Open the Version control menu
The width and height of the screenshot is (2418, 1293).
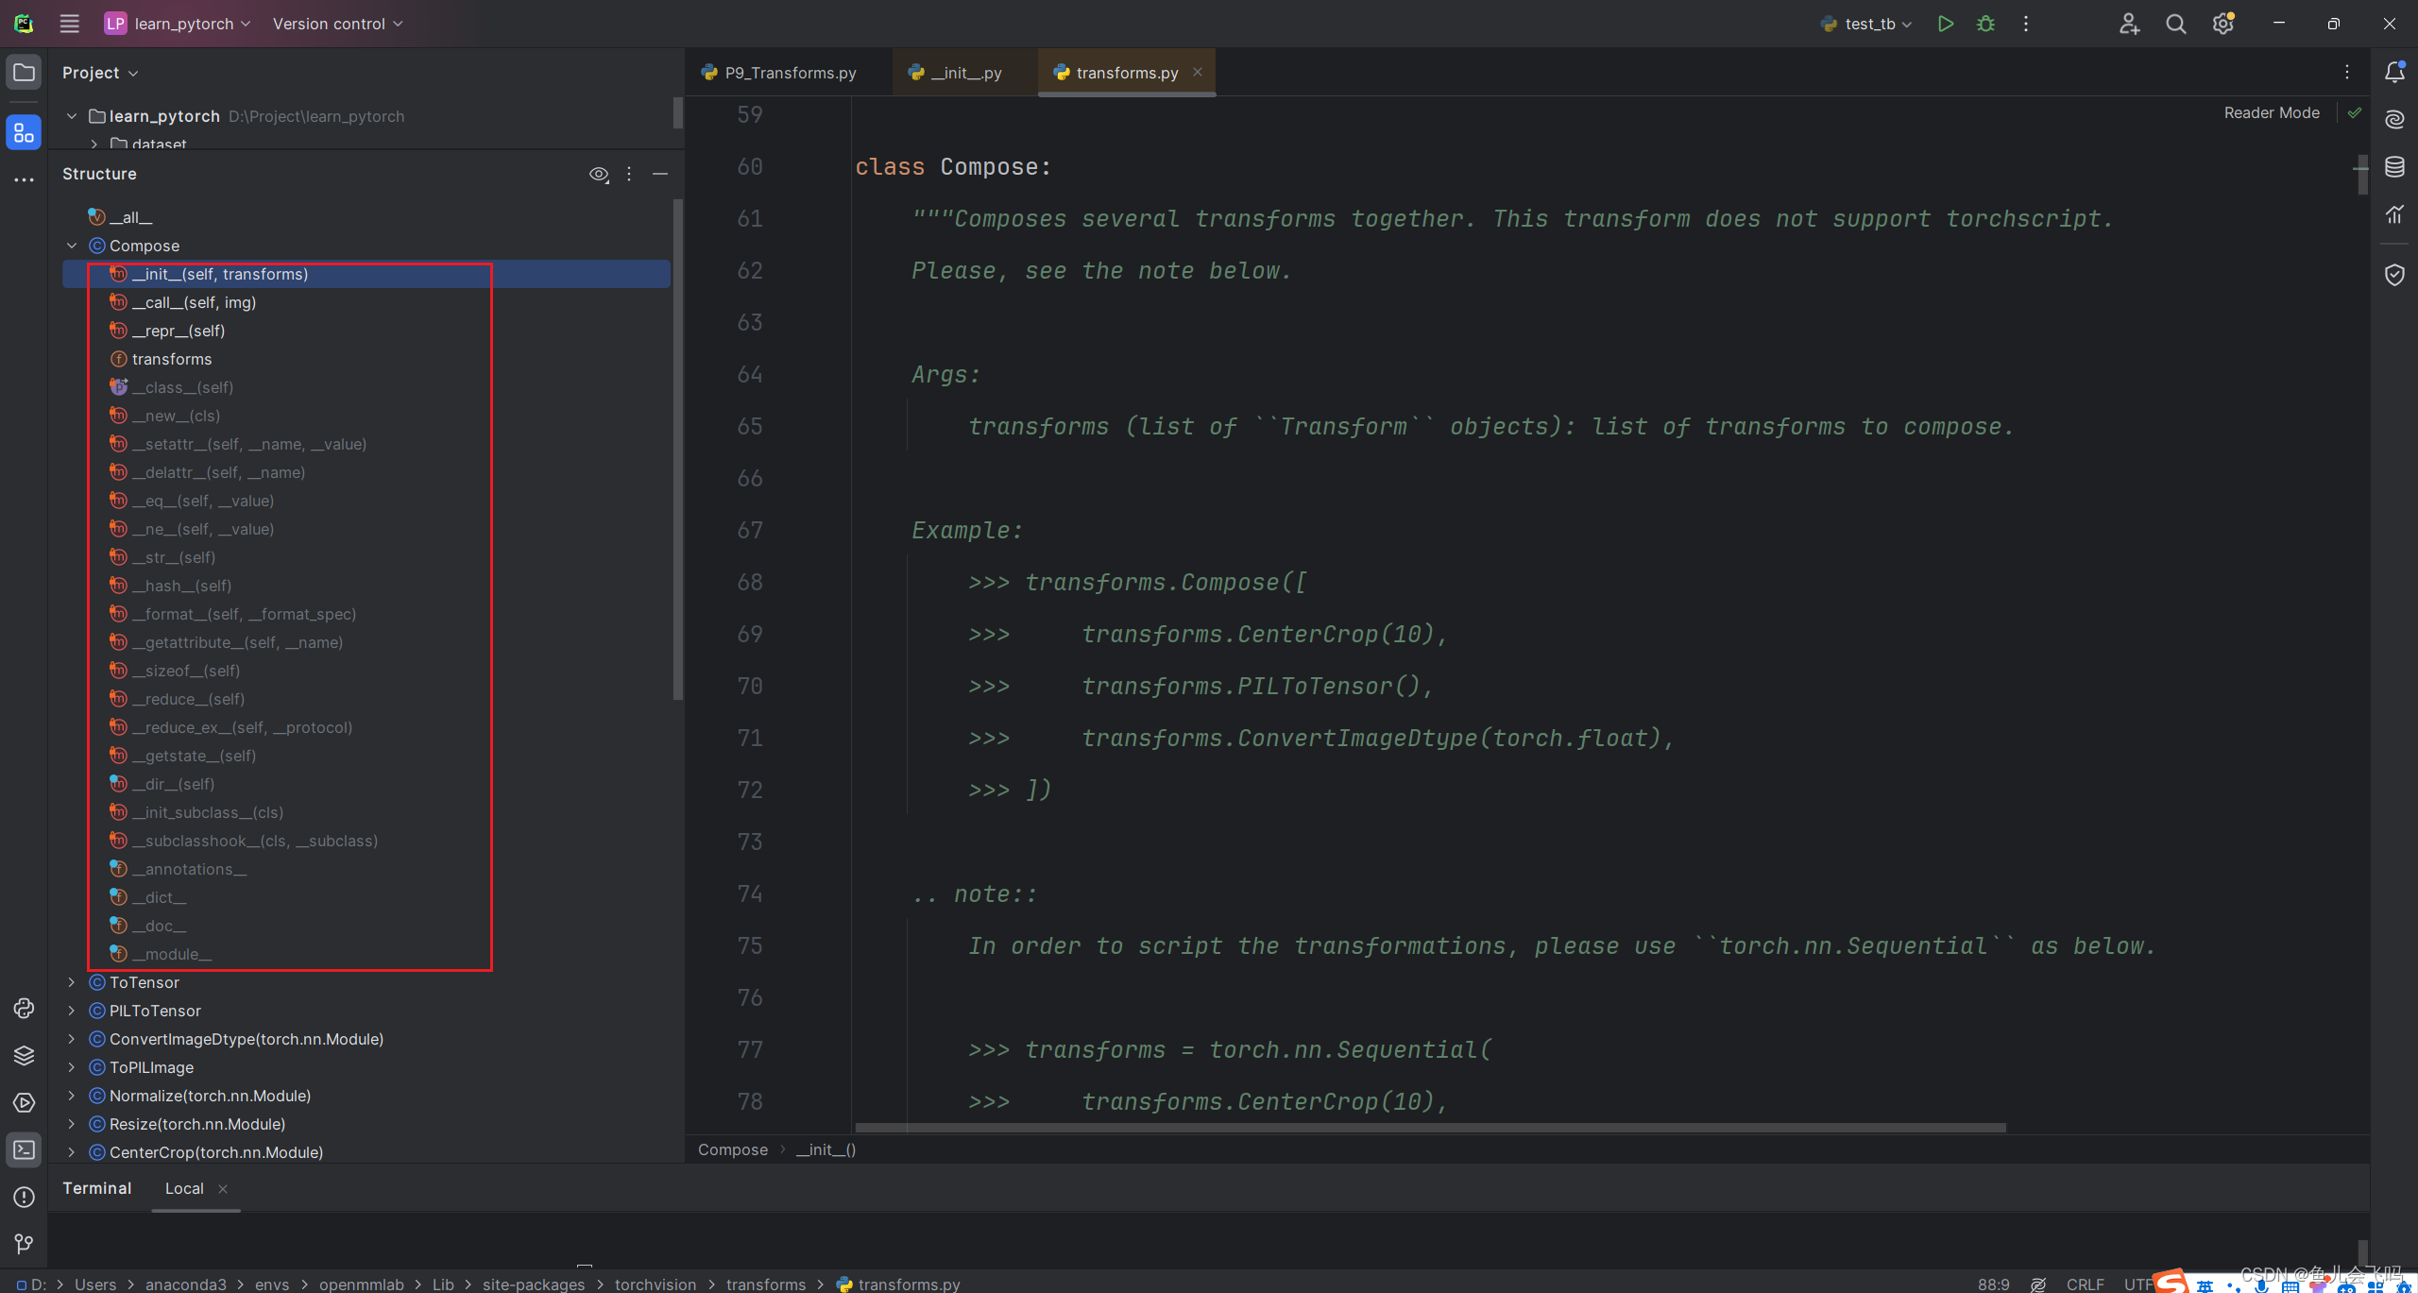pyautogui.click(x=337, y=24)
